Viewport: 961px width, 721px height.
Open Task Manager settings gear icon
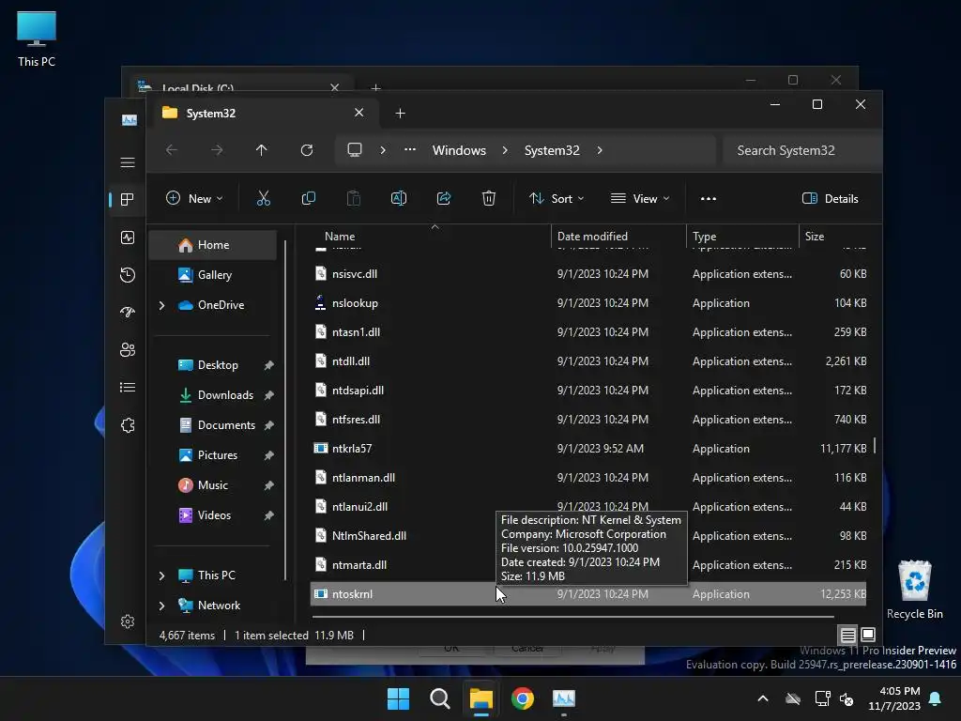point(128,621)
